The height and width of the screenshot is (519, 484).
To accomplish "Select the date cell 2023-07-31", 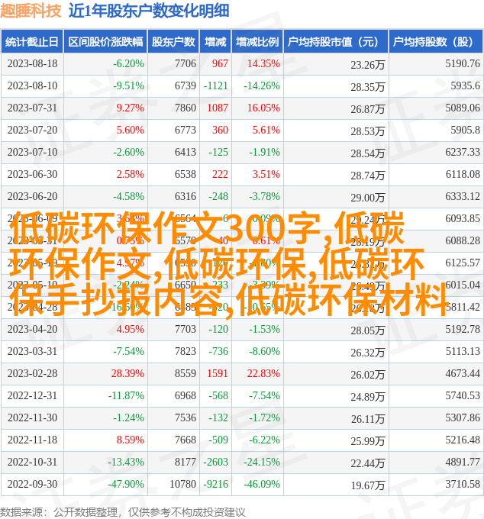I will [x=32, y=108].
